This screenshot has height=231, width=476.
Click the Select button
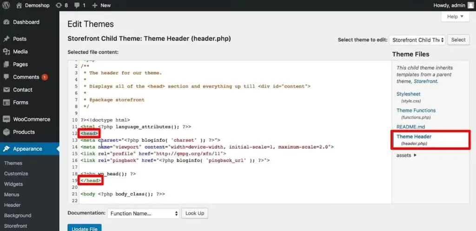458,40
